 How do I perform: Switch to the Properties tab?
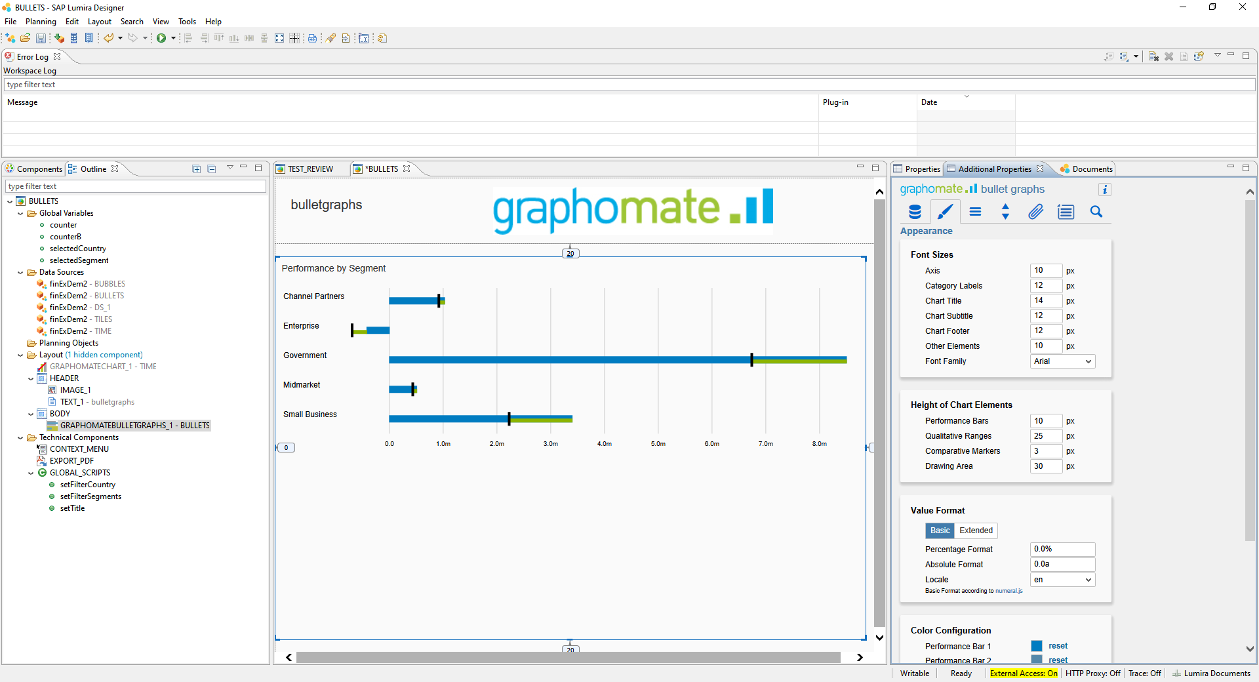coord(917,169)
